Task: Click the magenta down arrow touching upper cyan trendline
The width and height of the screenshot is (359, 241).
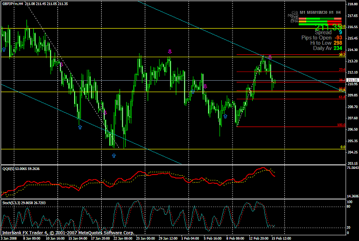Action: pyautogui.click(x=270, y=57)
